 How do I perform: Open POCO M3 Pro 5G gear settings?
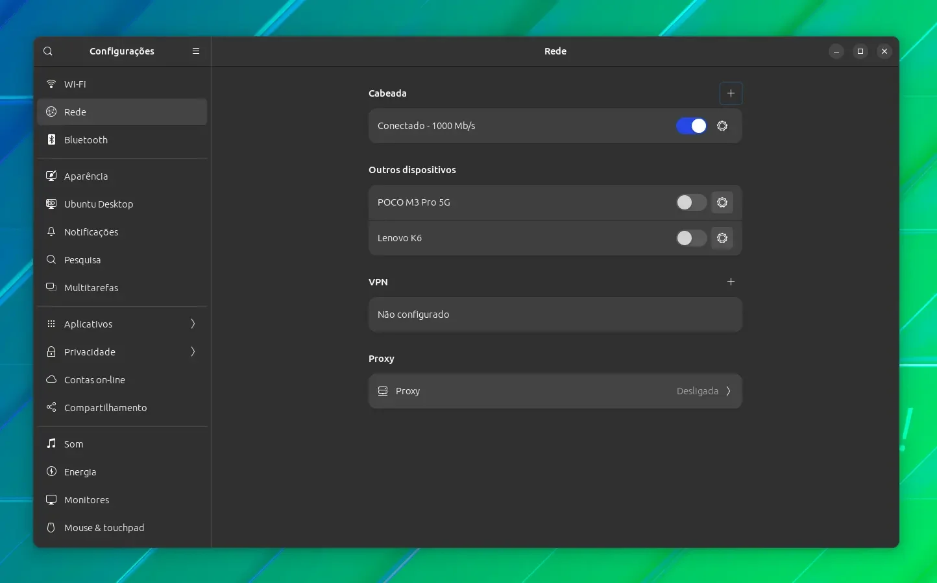pyautogui.click(x=722, y=202)
